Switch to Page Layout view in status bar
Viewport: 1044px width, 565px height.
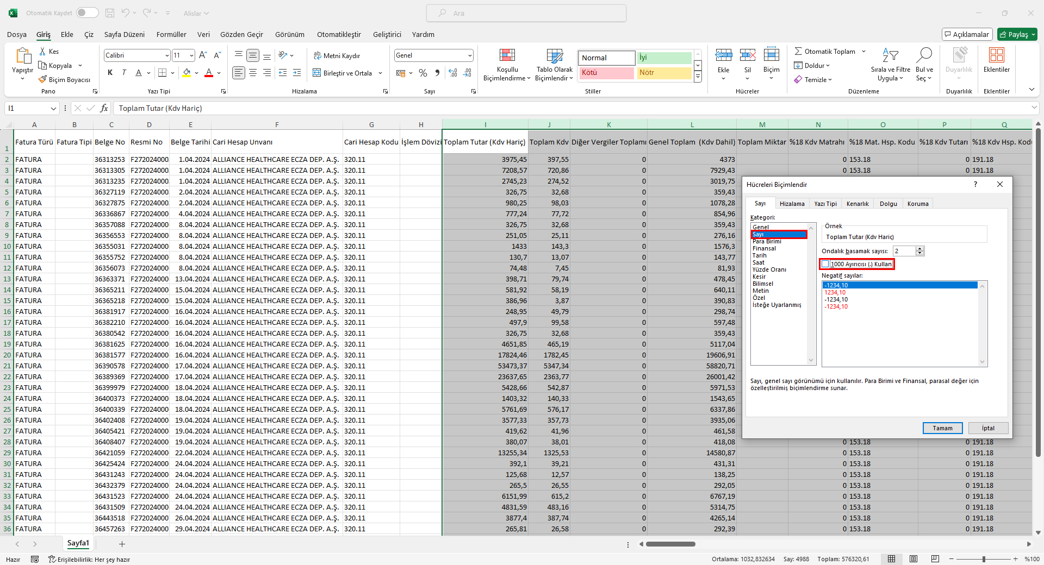913,559
